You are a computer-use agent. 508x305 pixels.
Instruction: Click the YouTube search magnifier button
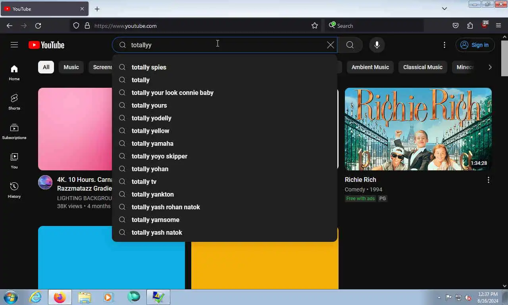(350, 45)
